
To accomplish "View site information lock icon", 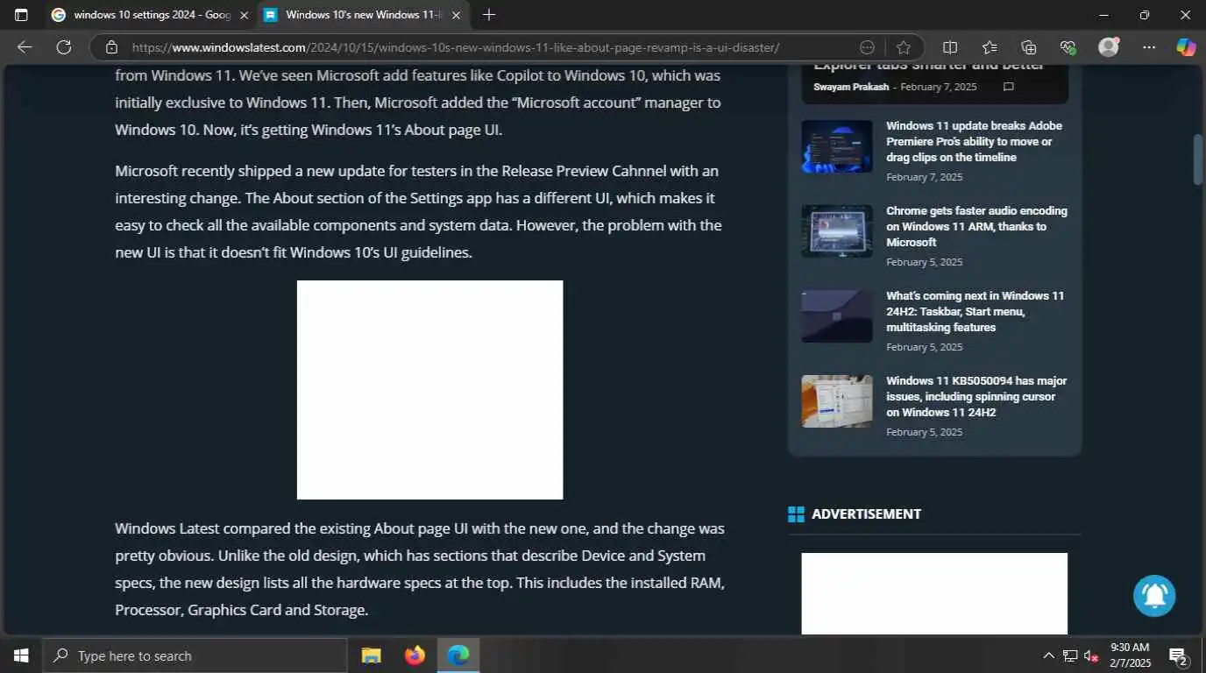I will 110,47.
